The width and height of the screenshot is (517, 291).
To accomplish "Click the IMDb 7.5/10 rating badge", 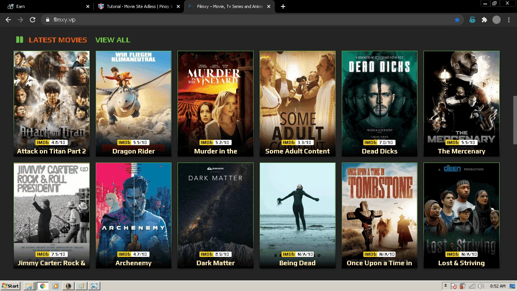I will tap(51, 254).
